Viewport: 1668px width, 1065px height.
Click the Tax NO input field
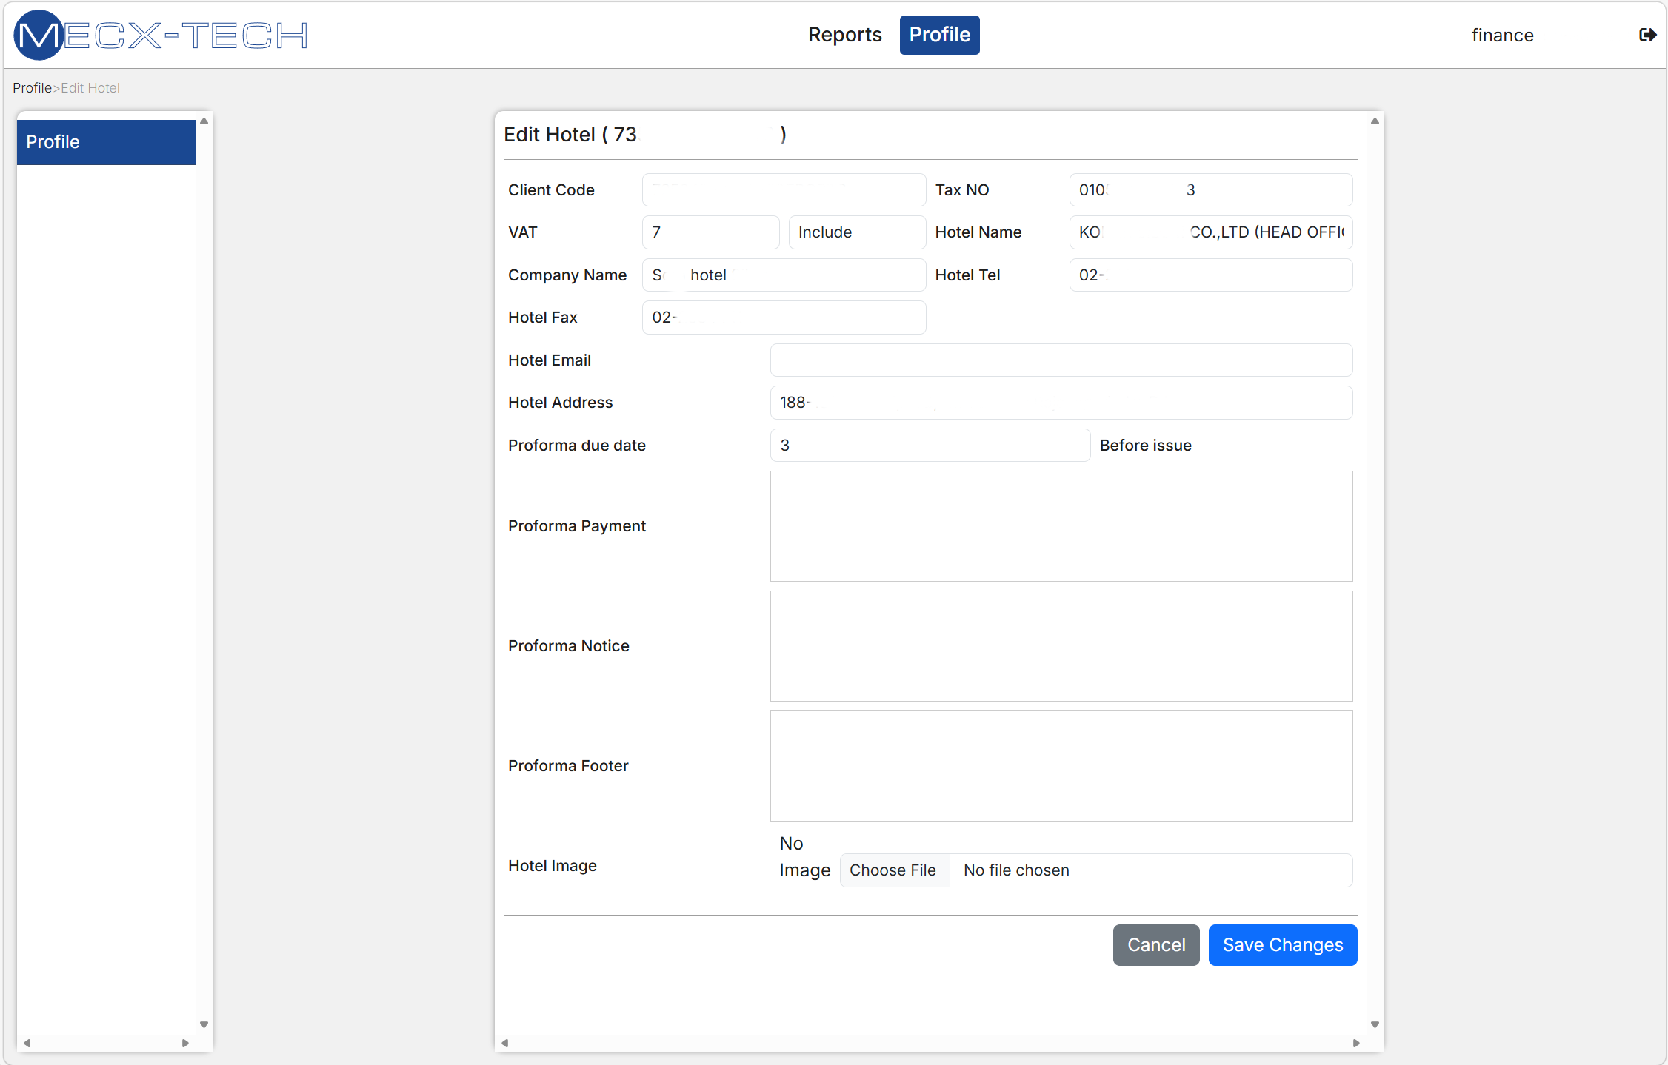click(1210, 190)
